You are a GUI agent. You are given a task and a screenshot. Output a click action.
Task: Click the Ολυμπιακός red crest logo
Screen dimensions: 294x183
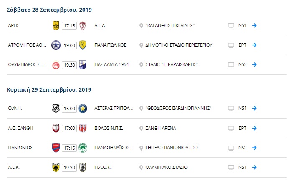(56, 65)
